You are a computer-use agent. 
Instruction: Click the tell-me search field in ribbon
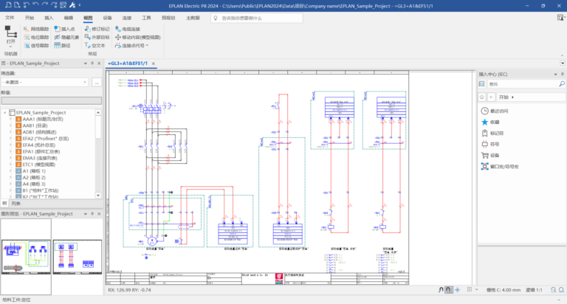pyautogui.click(x=257, y=18)
